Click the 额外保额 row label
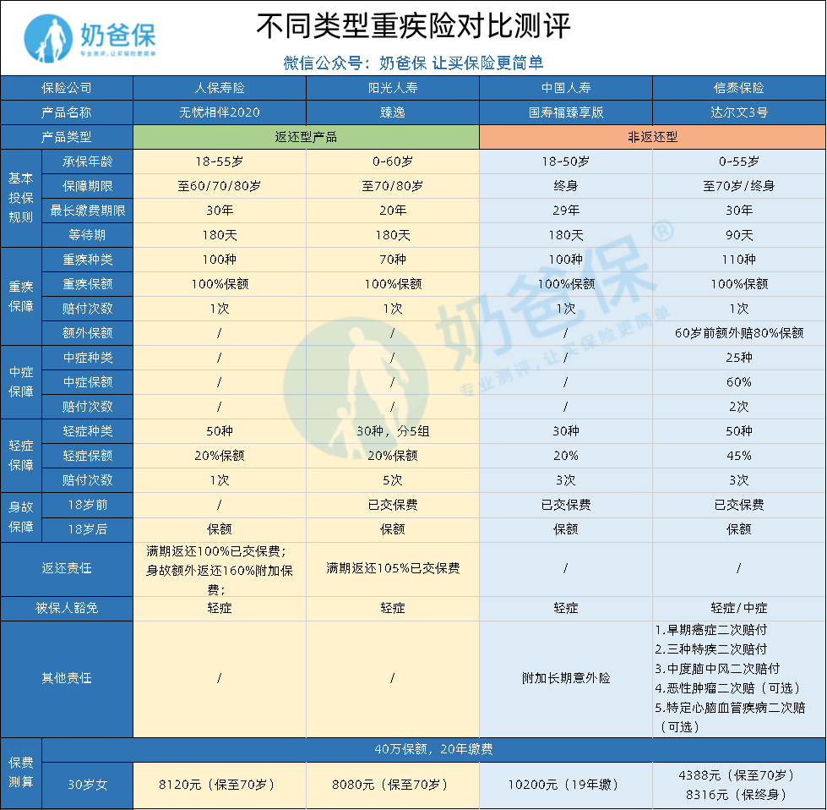827x810 pixels. pos(88,333)
